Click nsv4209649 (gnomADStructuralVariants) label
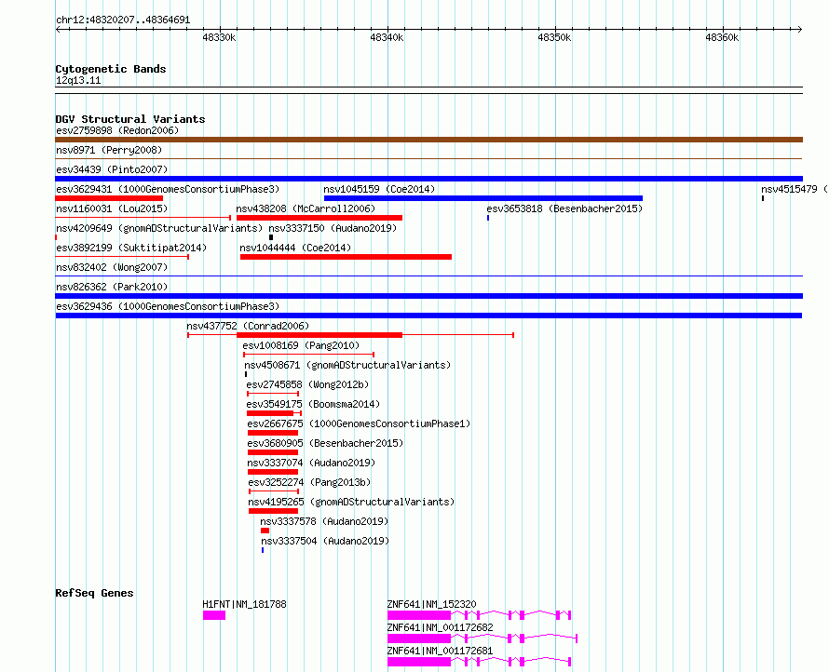Viewport: 829px width, 672px height. [x=159, y=228]
